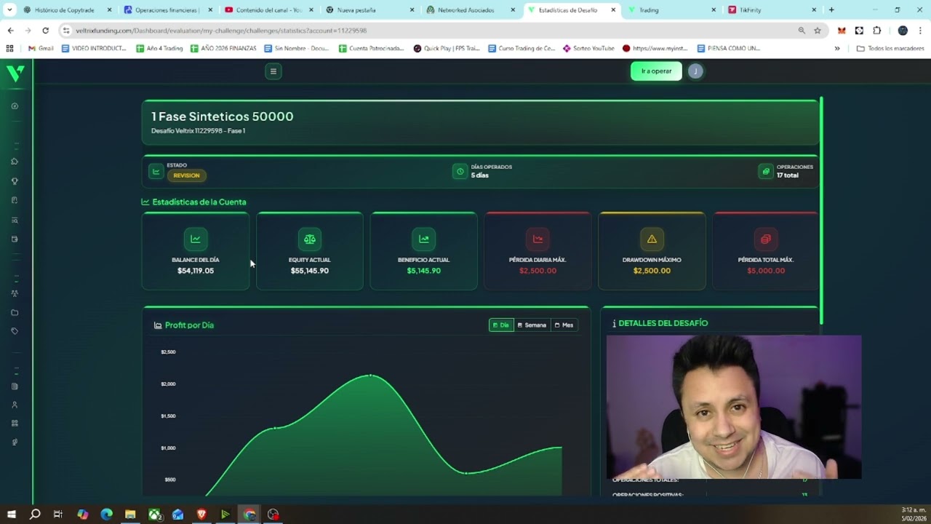The width and height of the screenshot is (931, 524).
Task: Open the Todos los marcadores folder
Action: 890,49
